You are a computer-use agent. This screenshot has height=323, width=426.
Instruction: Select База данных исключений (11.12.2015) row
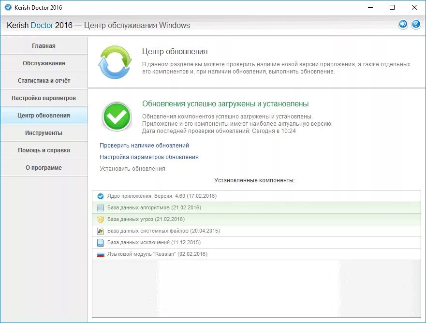pos(256,243)
